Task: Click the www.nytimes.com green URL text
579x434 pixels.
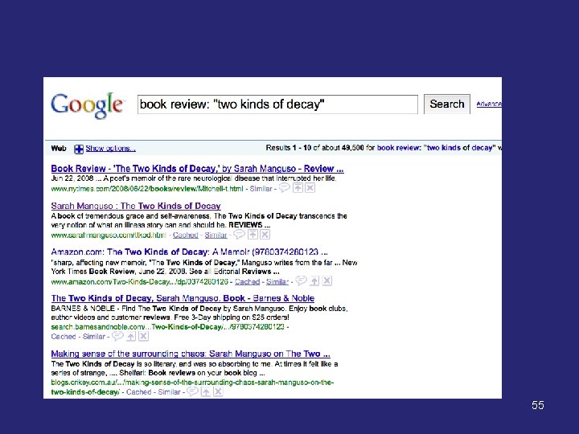Action: (x=147, y=189)
